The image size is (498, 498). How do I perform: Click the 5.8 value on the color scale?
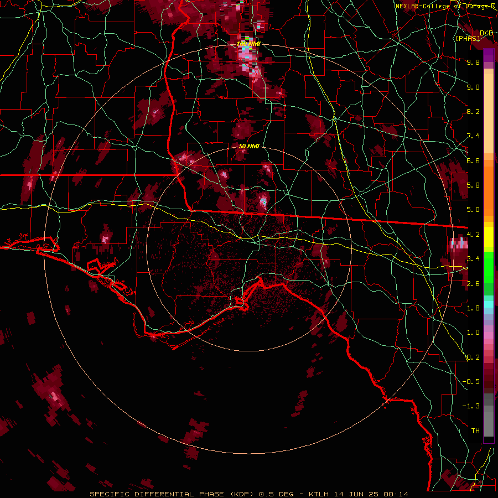[473, 185]
